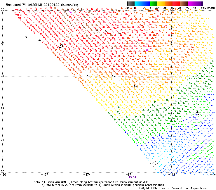Click the "-177" longitude axis label
This screenshot has width=216, height=190.
point(45,175)
